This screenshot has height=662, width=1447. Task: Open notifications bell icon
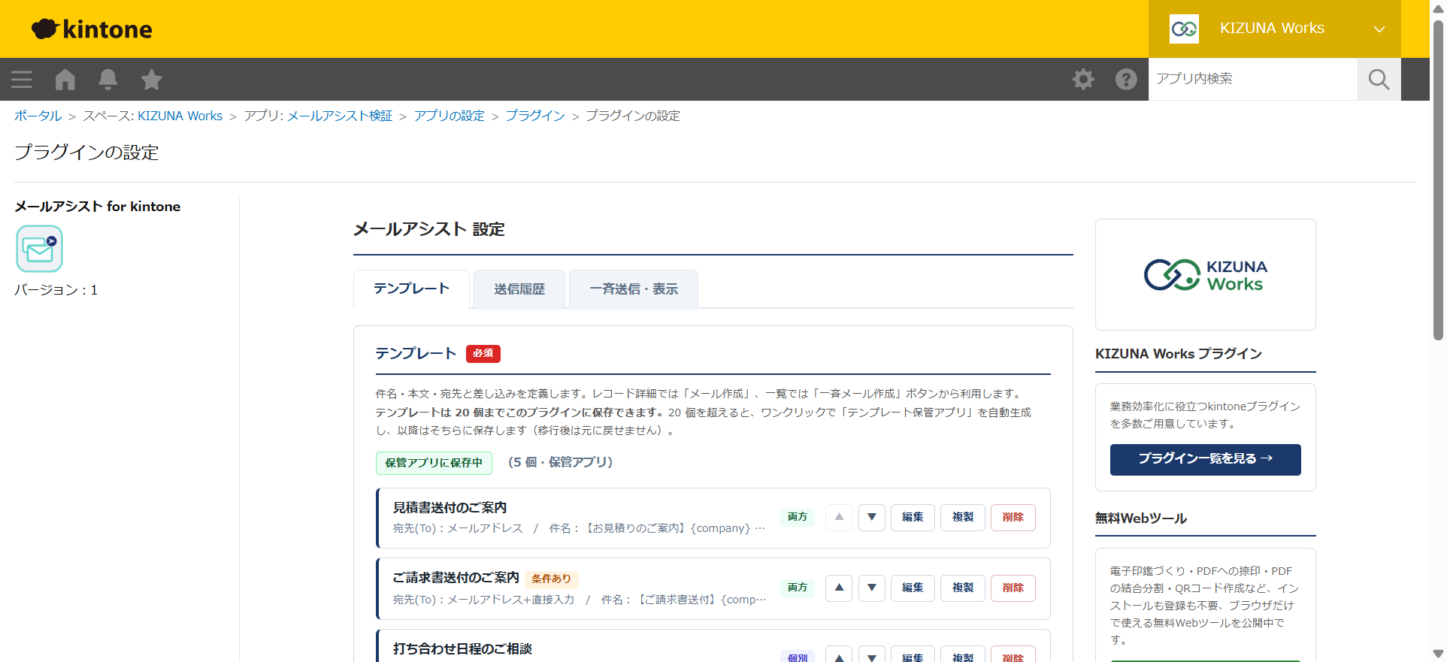pos(108,80)
